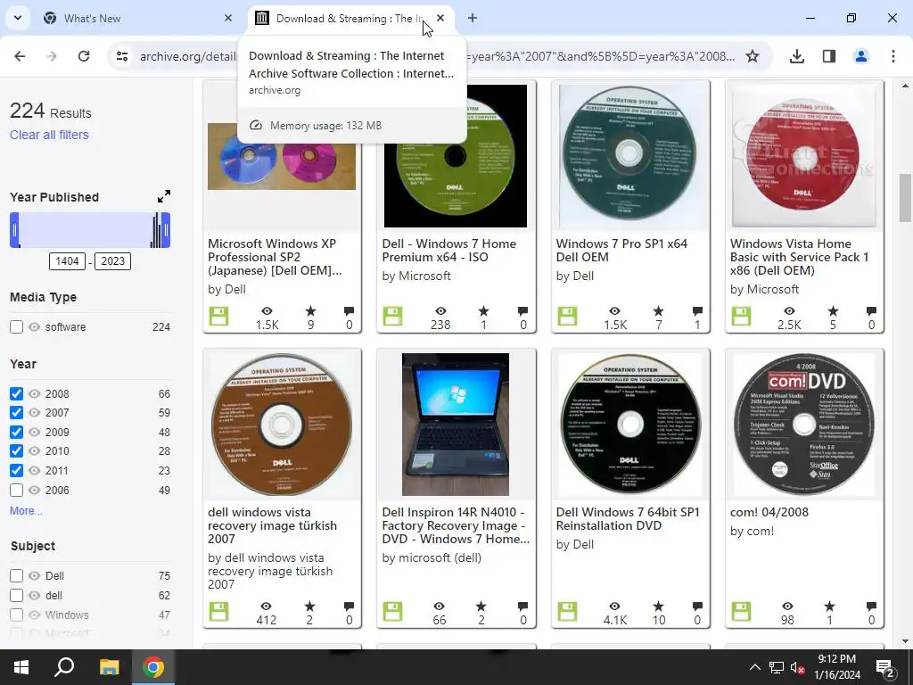Check the lowercase dell subject checkbox
The height and width of the screenshot is (685, 913).
(16, 595)
